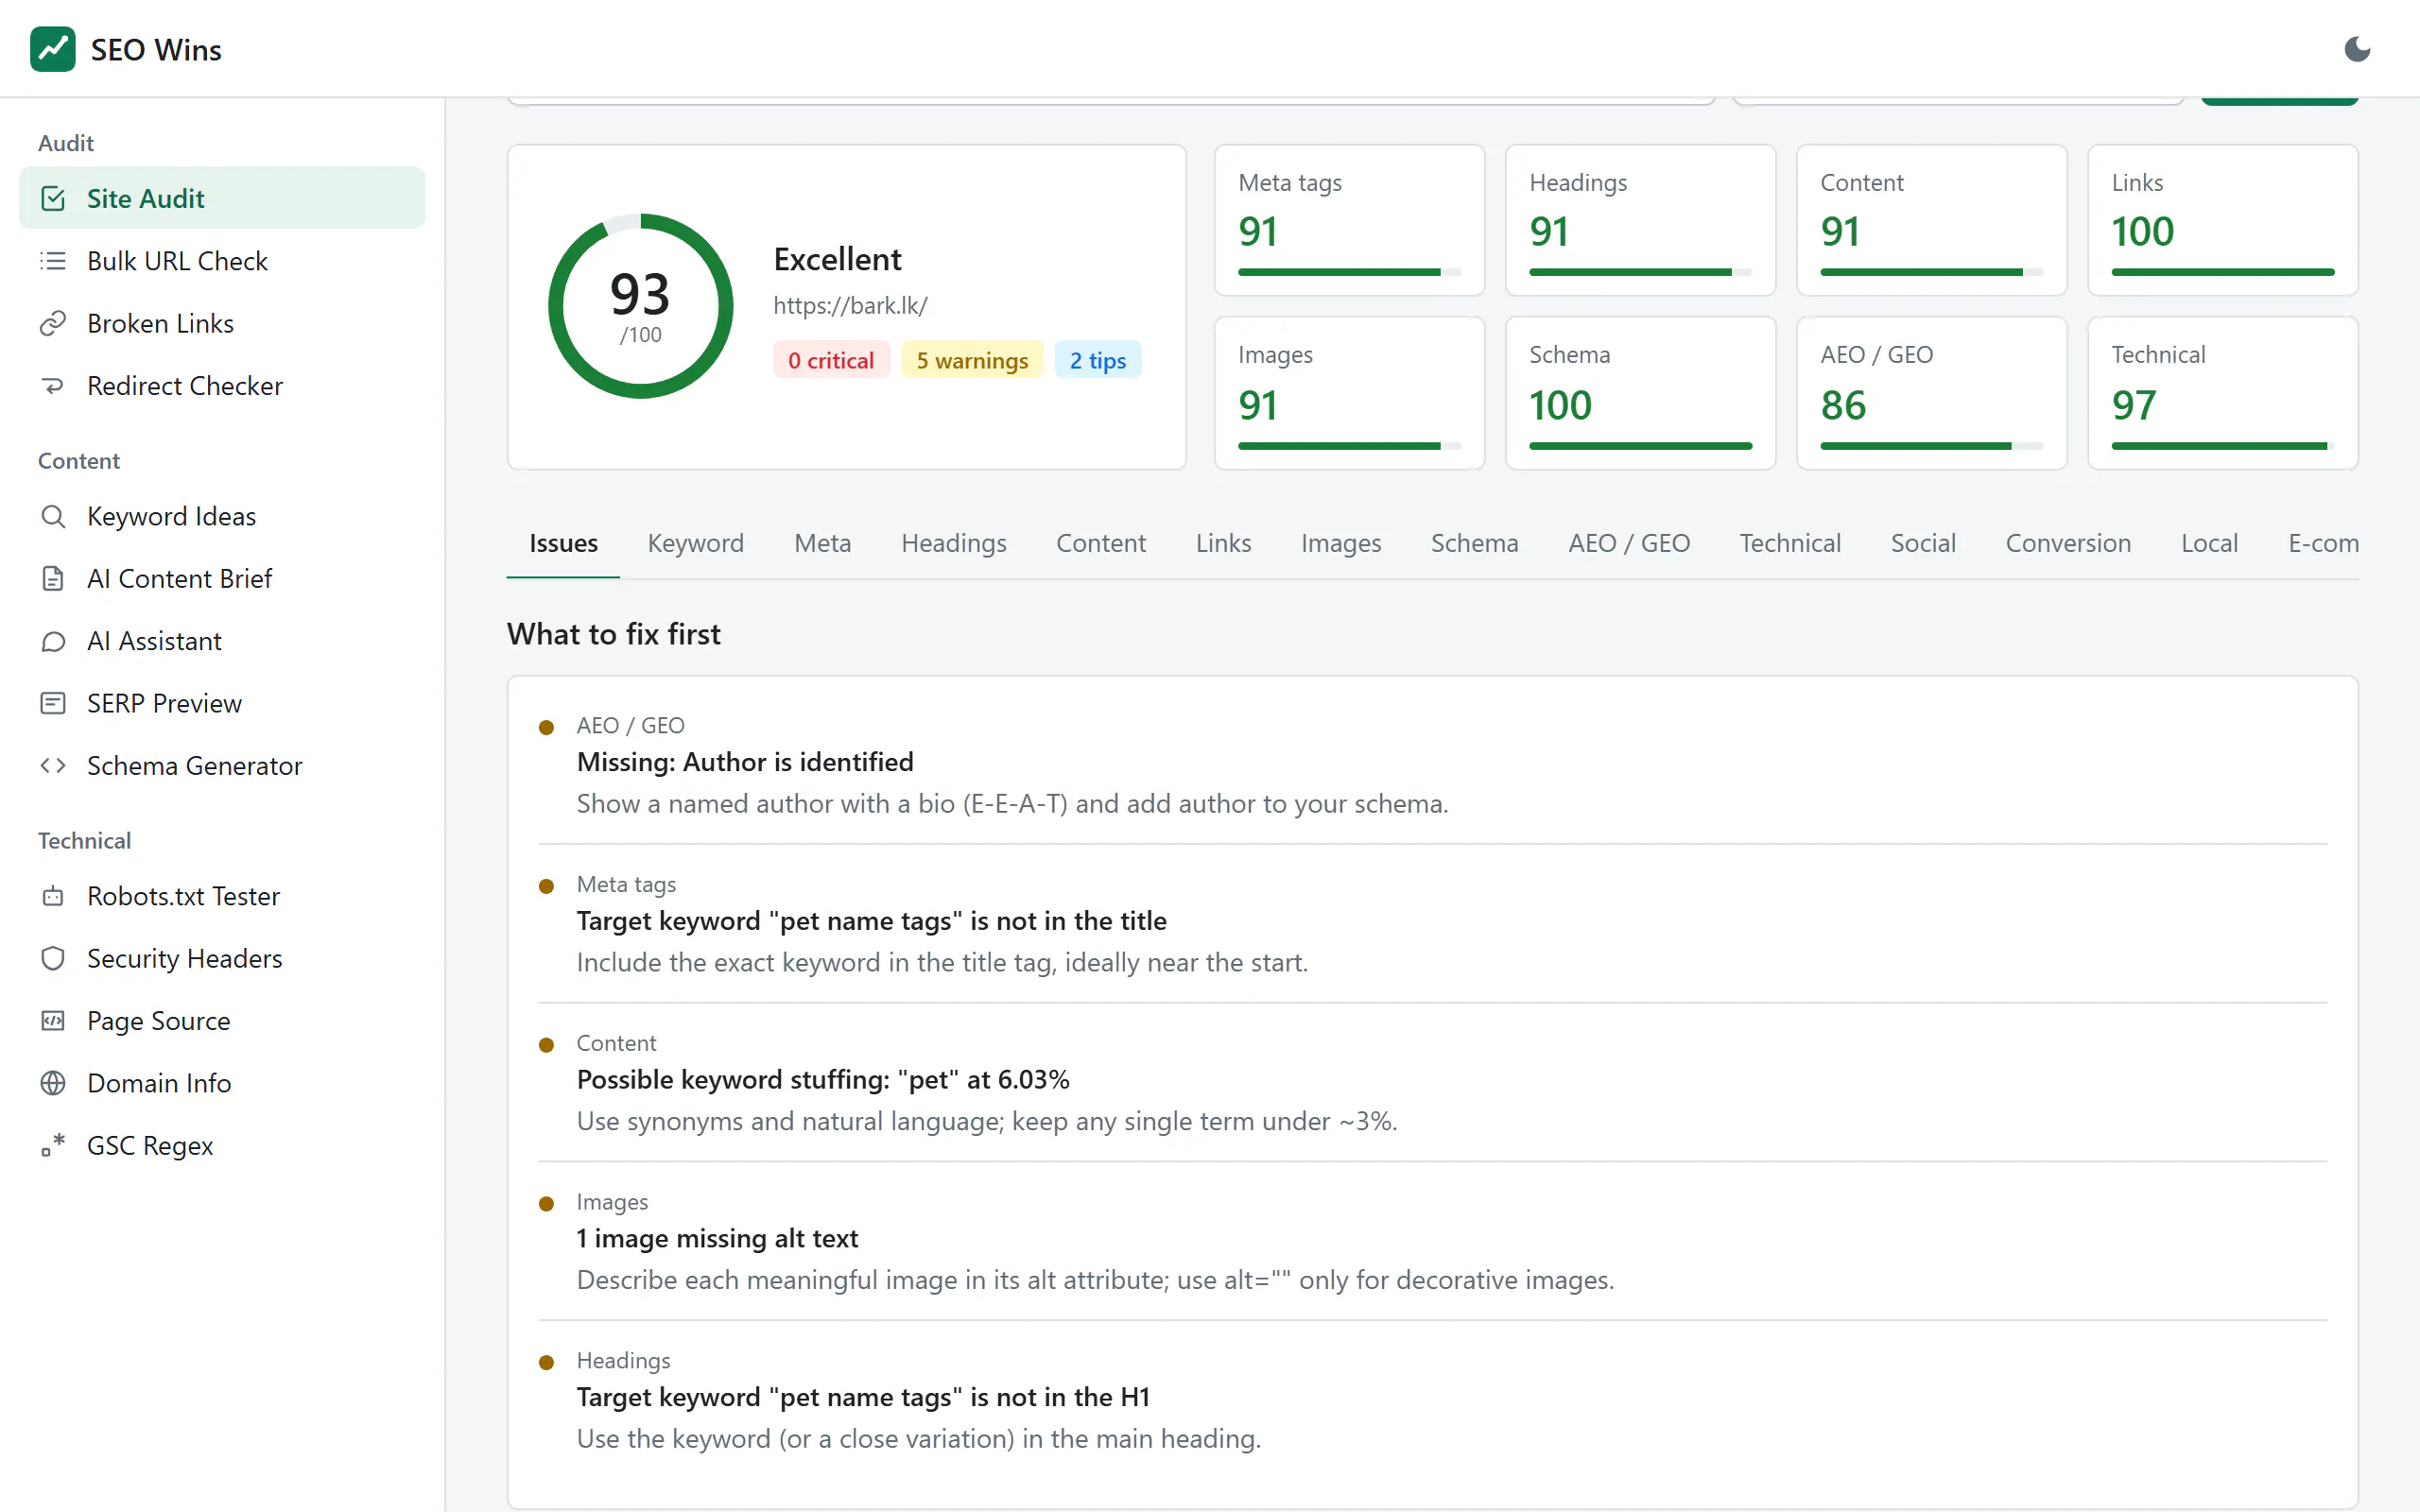Click the Redirect Checker arrow icon

coord(53,386)
